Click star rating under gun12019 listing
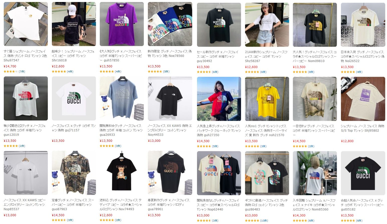The height and width of the screenshot is (224, 387). [11, 146]
